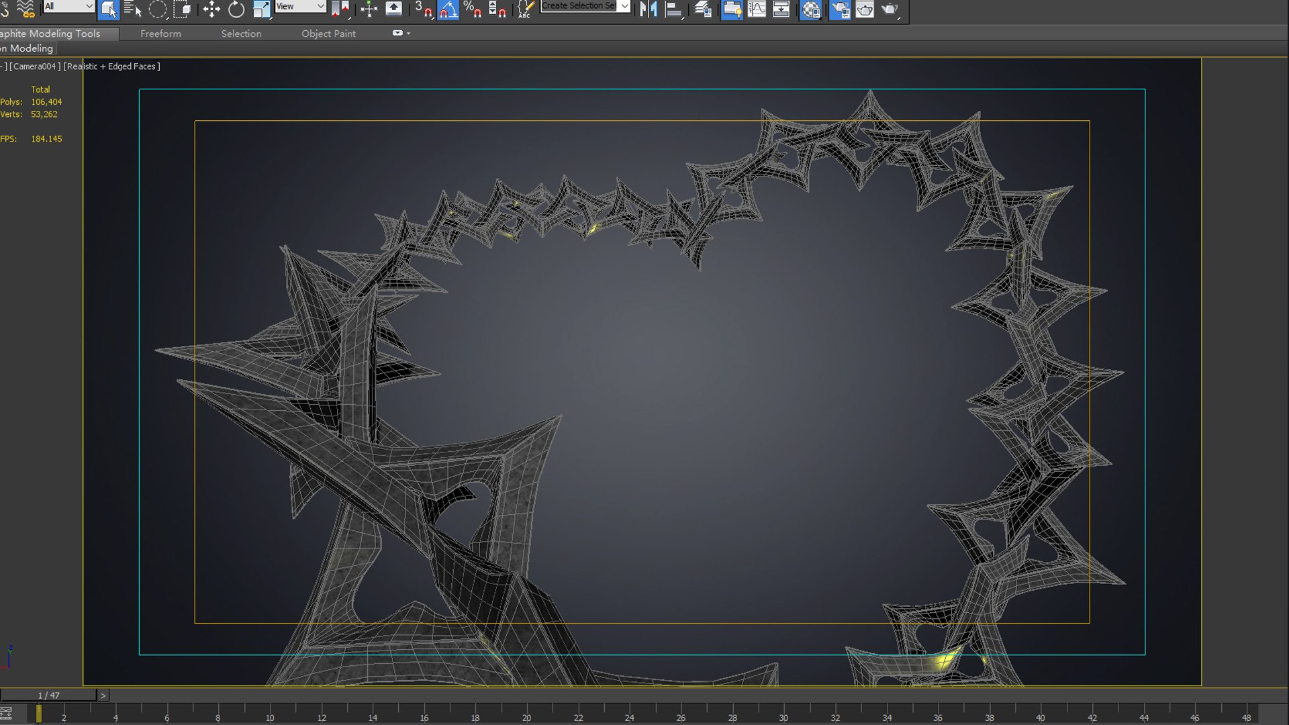Image resolution: width=1289 pixels, height=725 pixels.
Task: Open the Material Editor
Action: point(811,9)
